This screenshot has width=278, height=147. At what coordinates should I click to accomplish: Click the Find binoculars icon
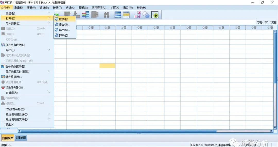coord(107,15)
